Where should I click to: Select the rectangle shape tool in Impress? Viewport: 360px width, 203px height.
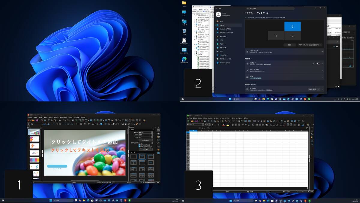point(56,124)
